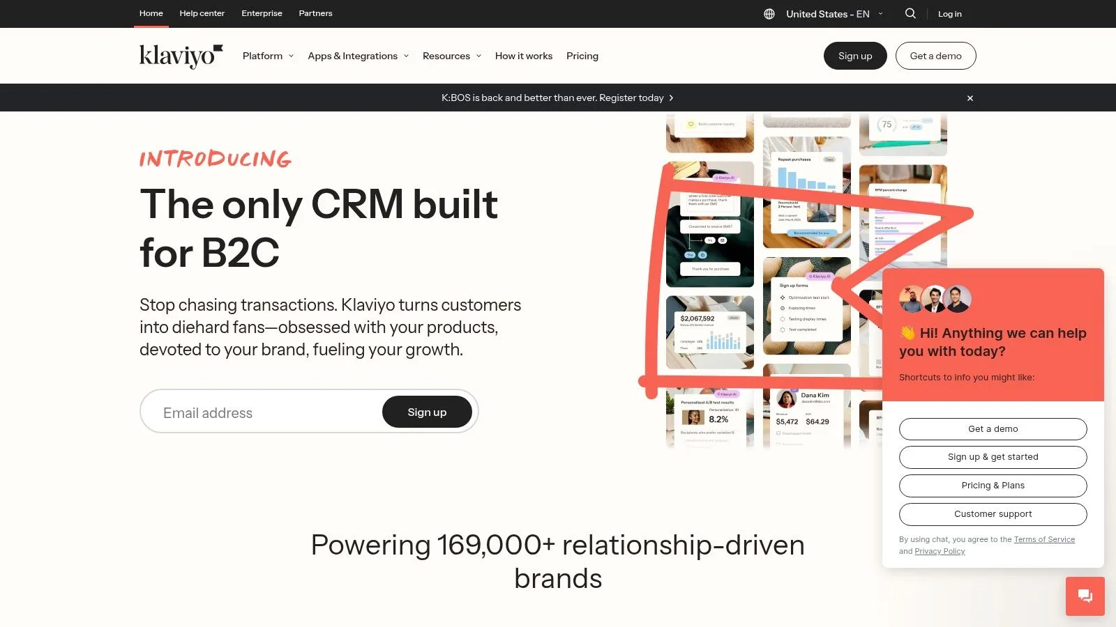Expand the Apps & Integrations menu
The image size is (1116, 627).
pos(359,56)
